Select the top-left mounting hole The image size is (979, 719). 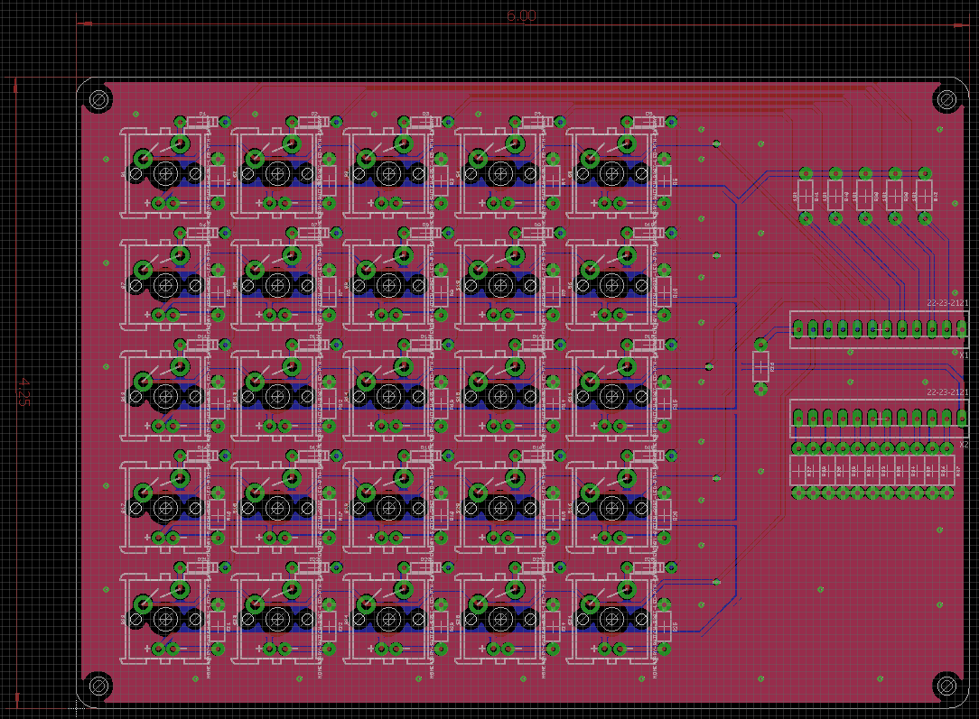pyautogui.click(x=97, y=100)
